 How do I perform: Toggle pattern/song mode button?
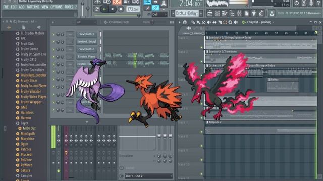tap(96, 9)
